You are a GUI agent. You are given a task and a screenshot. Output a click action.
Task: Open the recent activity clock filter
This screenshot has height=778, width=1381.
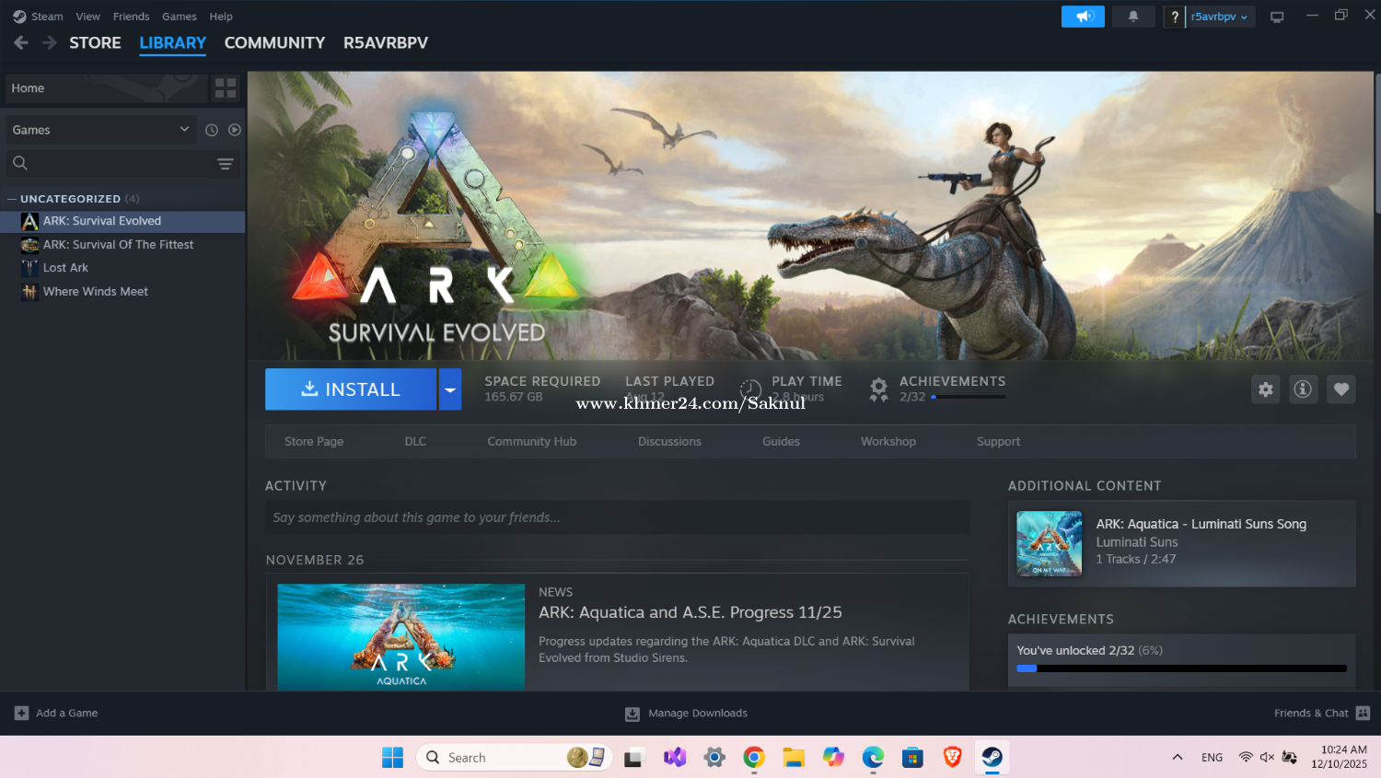[212, 130]
